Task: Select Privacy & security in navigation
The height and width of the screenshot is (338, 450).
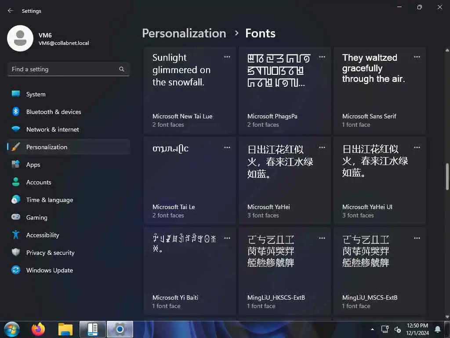Action: click(69, 253)
